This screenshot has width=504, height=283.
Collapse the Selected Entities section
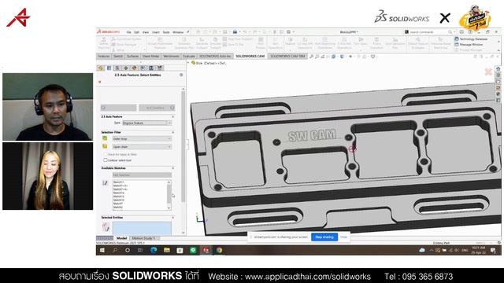(173, 218)
